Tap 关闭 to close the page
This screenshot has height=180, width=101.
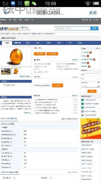[x=93, y=13]
